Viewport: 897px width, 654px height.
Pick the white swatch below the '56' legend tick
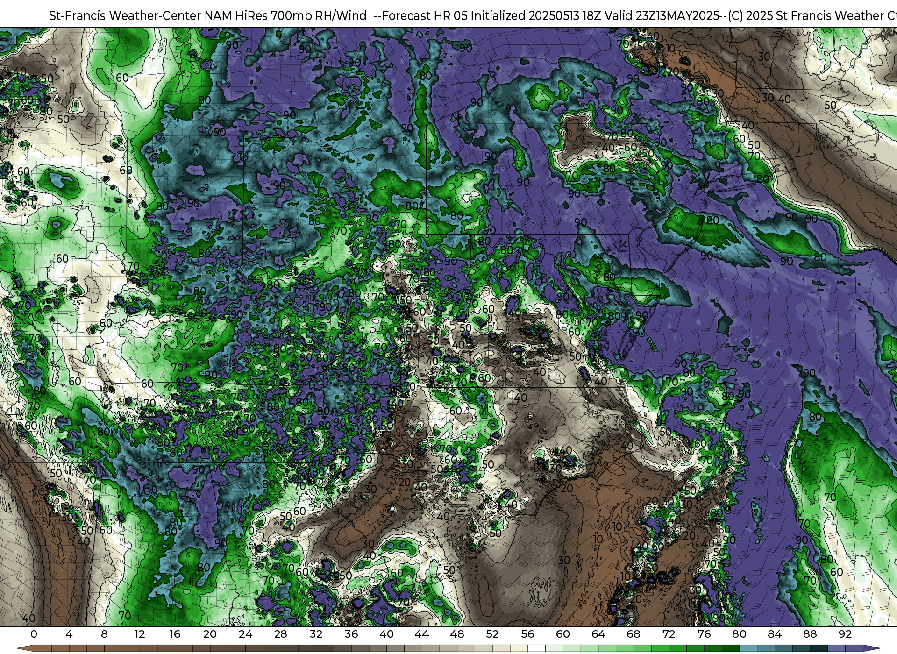coord(536,649)
